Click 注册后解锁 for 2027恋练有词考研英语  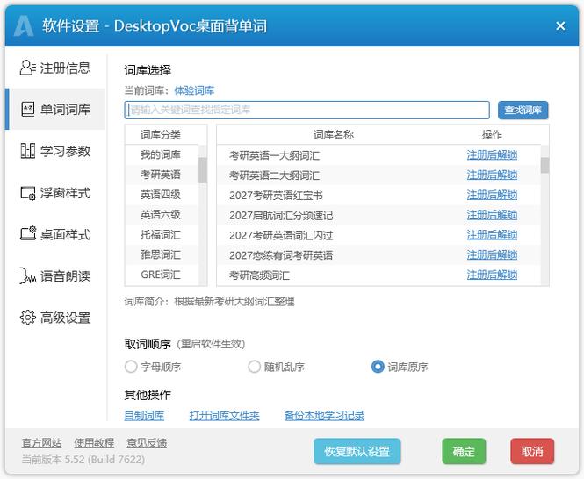tap(492, 255)
